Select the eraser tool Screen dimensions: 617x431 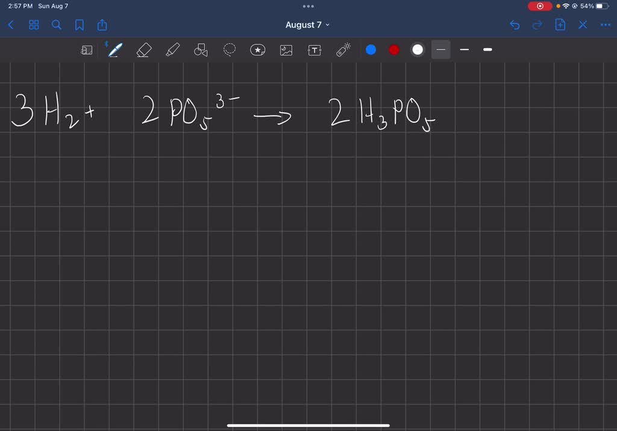pyautogui.click(x=142, y=50)
